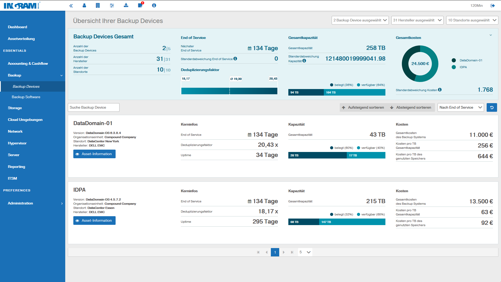Viewport: 501px width, 282px height.
Task: Open Asset-Information for DataDomain-01
Action: [x=94, y=154]
